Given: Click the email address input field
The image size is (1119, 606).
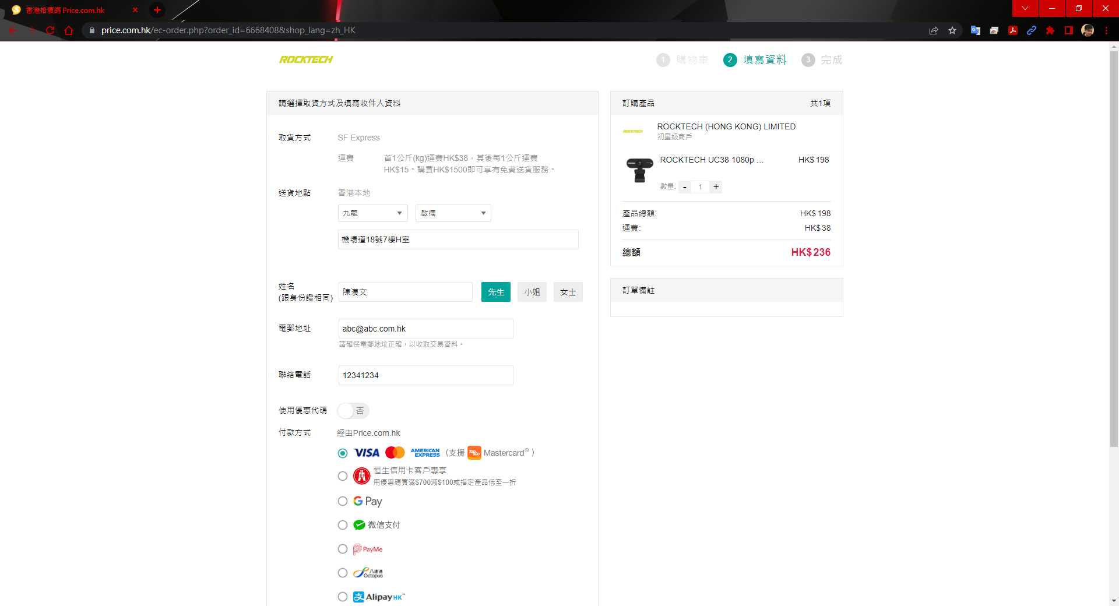Looking at the screenshot, I should [425, 329].
